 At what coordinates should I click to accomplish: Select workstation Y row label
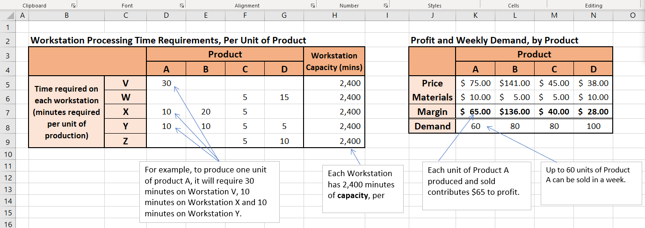[125, 126]
